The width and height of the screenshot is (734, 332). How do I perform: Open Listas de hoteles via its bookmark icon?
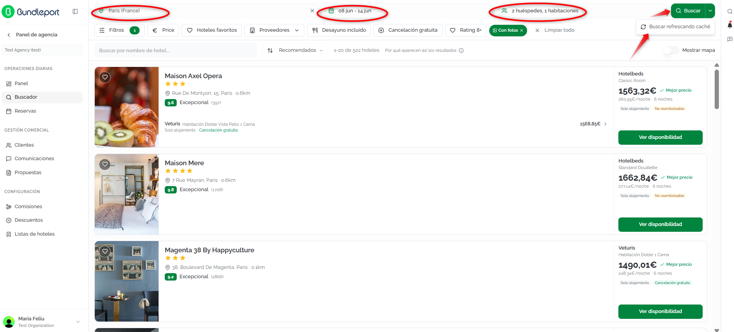click(9, 234)
